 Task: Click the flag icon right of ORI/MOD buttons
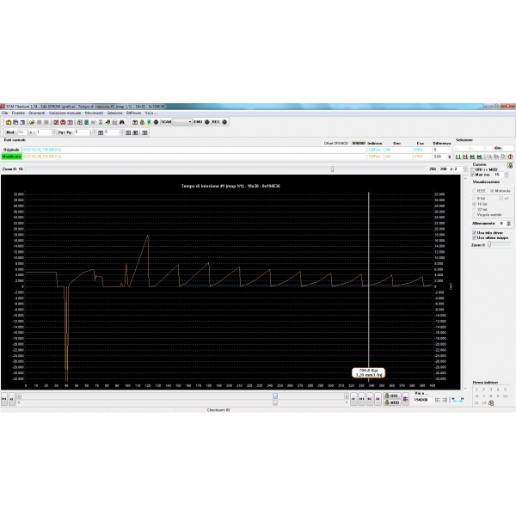(x=405, y=399)
